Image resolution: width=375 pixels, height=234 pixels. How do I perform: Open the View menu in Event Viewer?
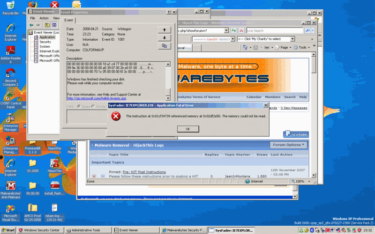point(56,18)
